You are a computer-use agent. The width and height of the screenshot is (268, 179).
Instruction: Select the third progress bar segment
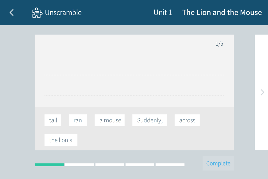coord(110,165)
